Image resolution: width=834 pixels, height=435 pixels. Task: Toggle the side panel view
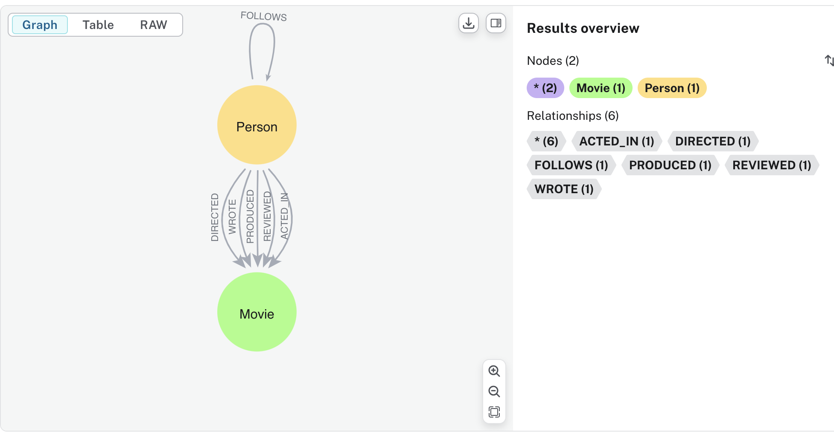pyautogui.click(x=495, y=23)
